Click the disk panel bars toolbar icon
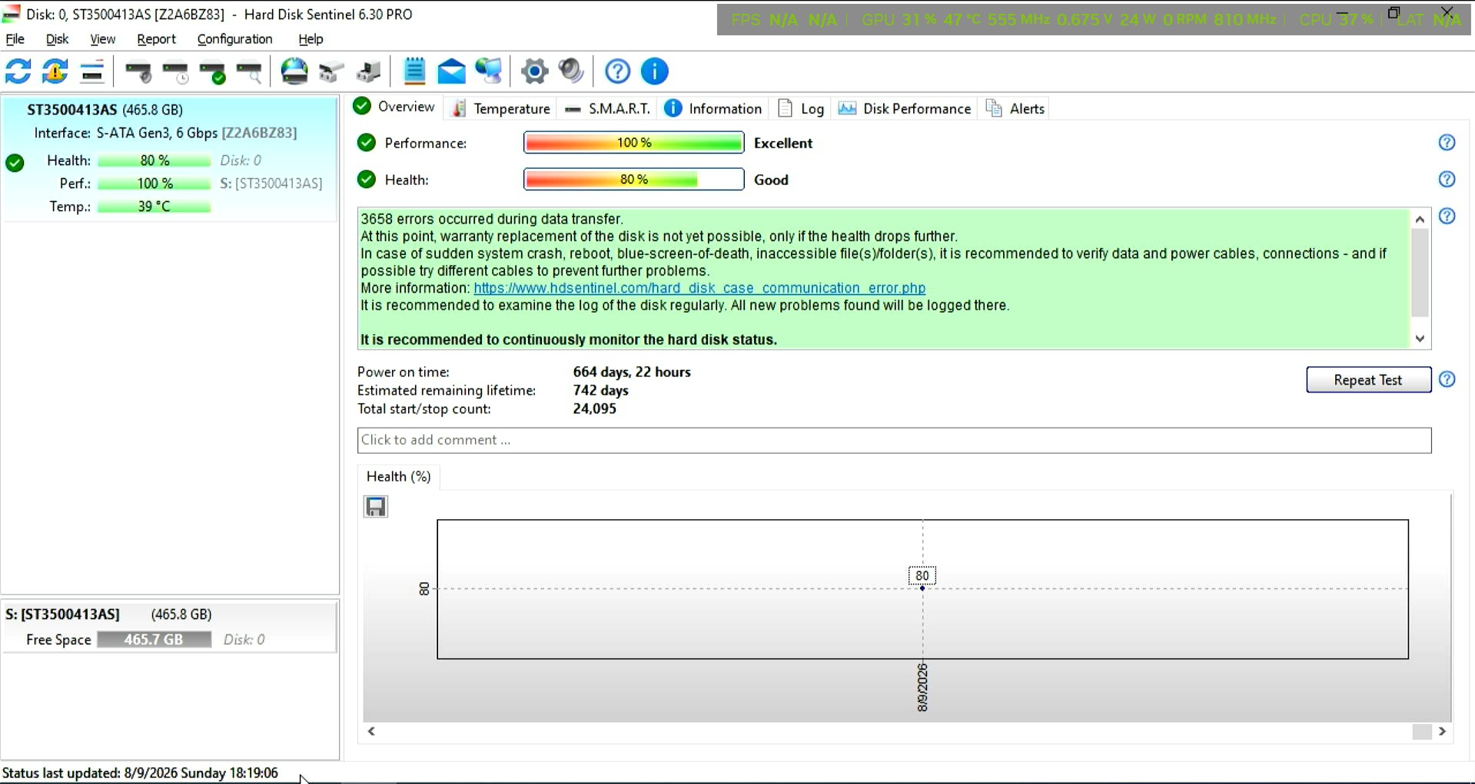This screenshot has height=784, width=1475. tap(92, 72)
